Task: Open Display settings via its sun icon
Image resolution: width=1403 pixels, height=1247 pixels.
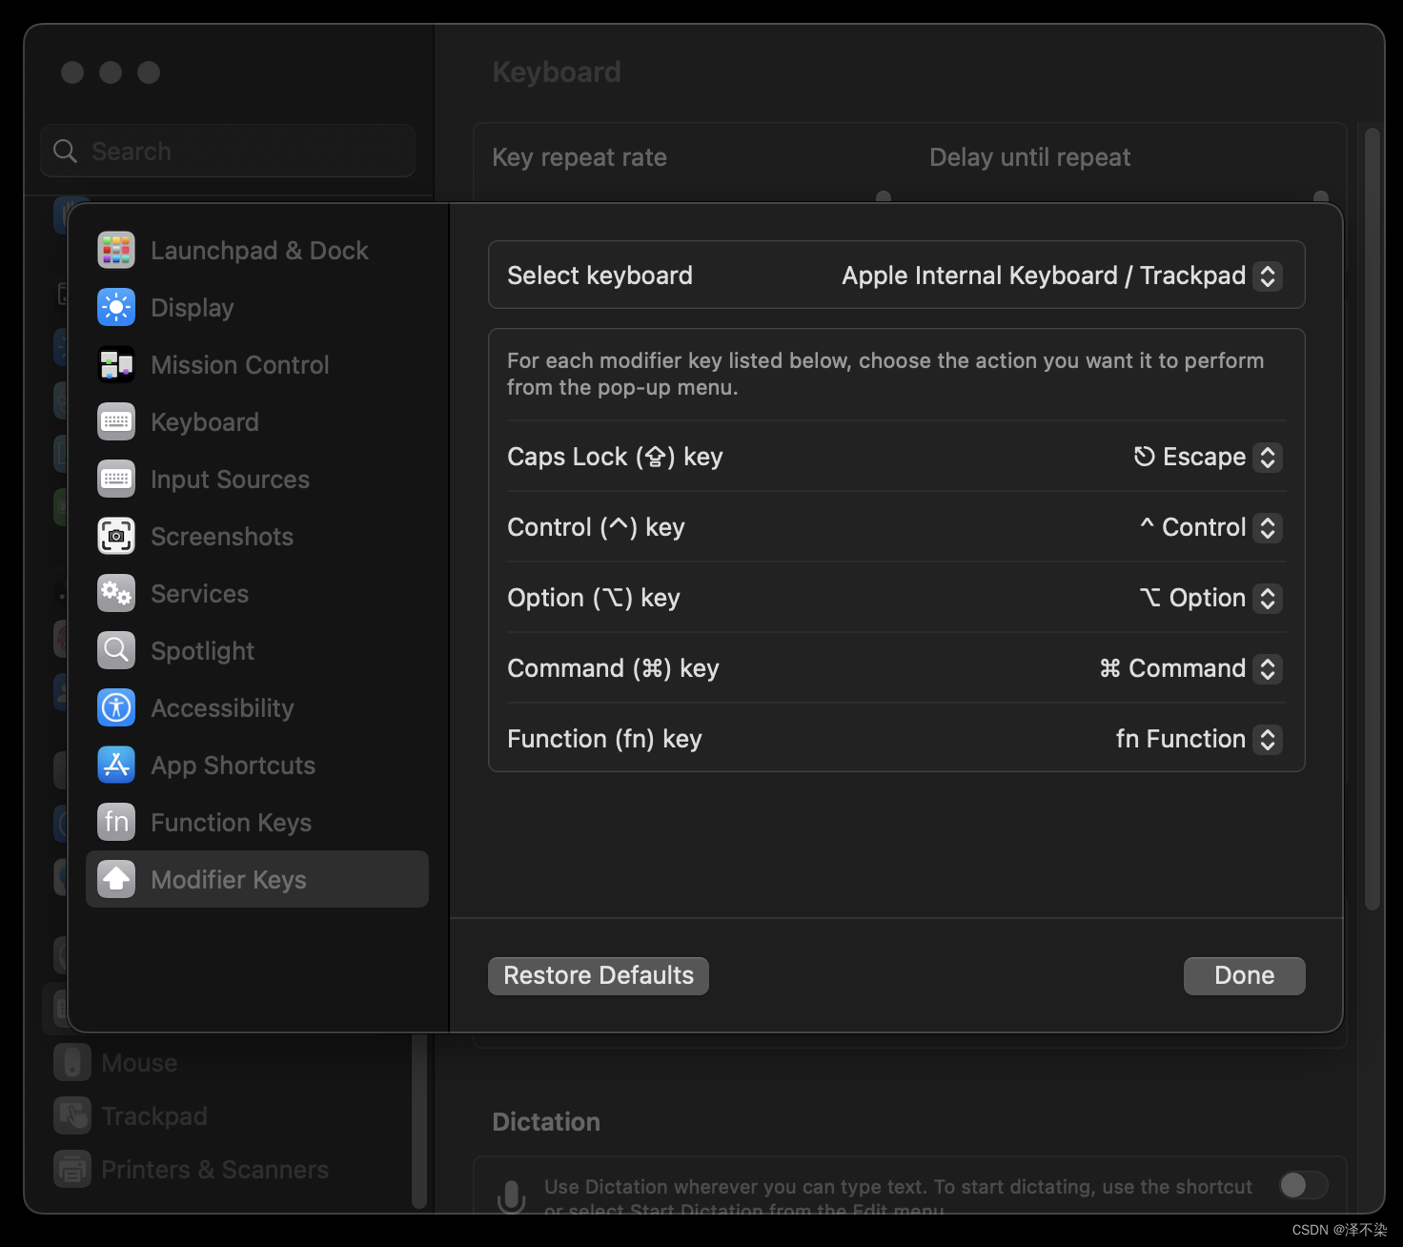Action: [x=115, y=307]
